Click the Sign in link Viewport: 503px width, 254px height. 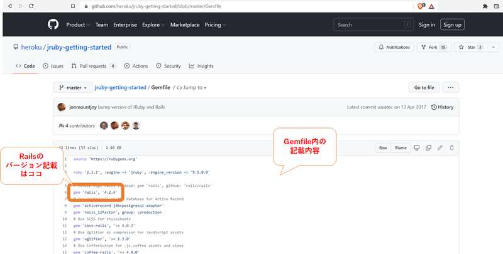(x=427, y=24)
